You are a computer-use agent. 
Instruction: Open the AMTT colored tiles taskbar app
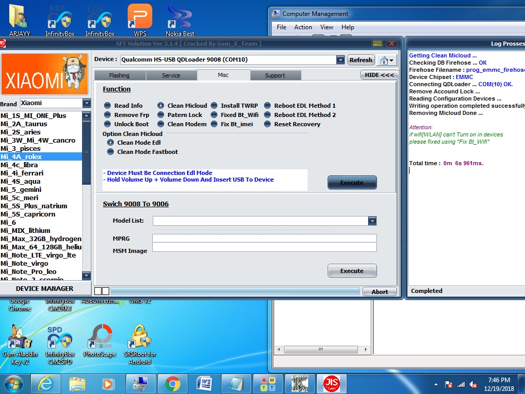click(268, 384)
